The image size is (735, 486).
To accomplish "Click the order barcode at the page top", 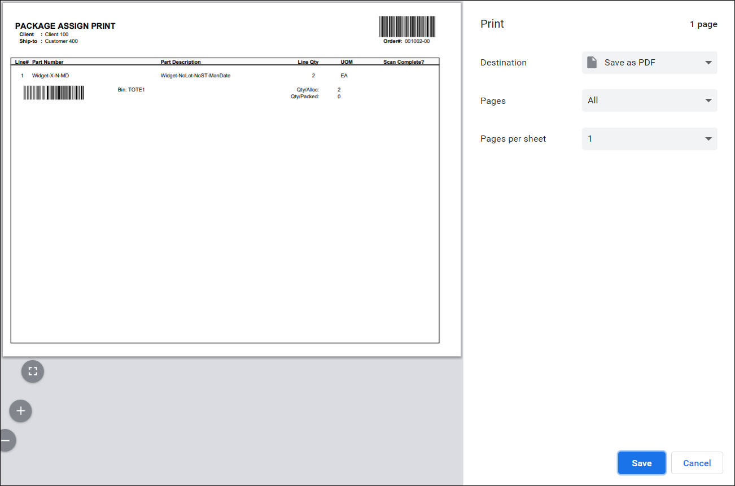I will tap(407, 27).
